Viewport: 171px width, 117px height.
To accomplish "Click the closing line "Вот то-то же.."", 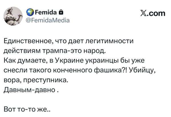I will pyautogui.click(x=28, y=108).
